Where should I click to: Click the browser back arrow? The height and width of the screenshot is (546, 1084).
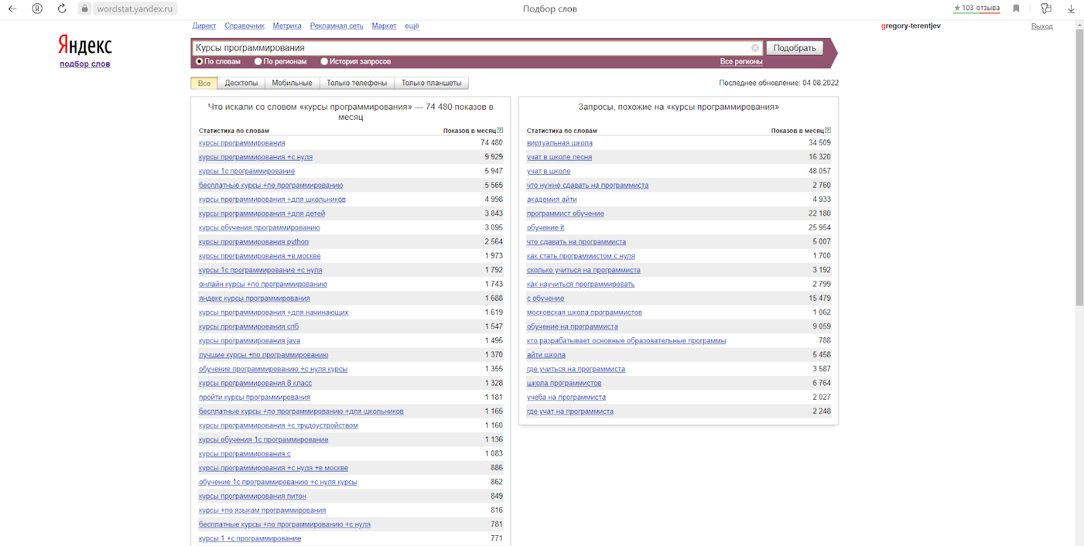[x=12, y=9]
